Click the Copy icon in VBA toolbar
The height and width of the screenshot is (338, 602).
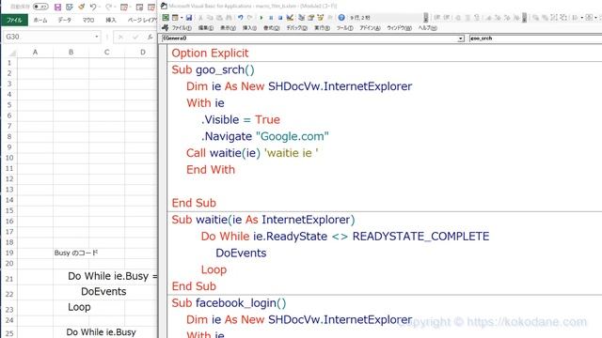[x=210, y=18]
